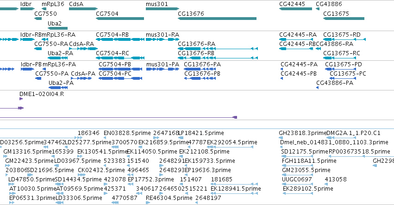Click the CG42445-RA transcript label

tap(298, 34)
